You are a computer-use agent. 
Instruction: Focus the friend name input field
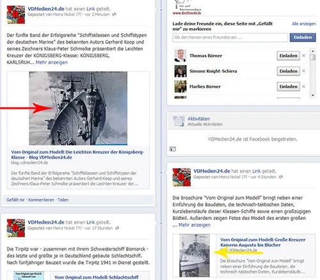click(x=230, y=38)
